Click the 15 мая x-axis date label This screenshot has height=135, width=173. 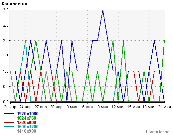click(x=133, y=107)
